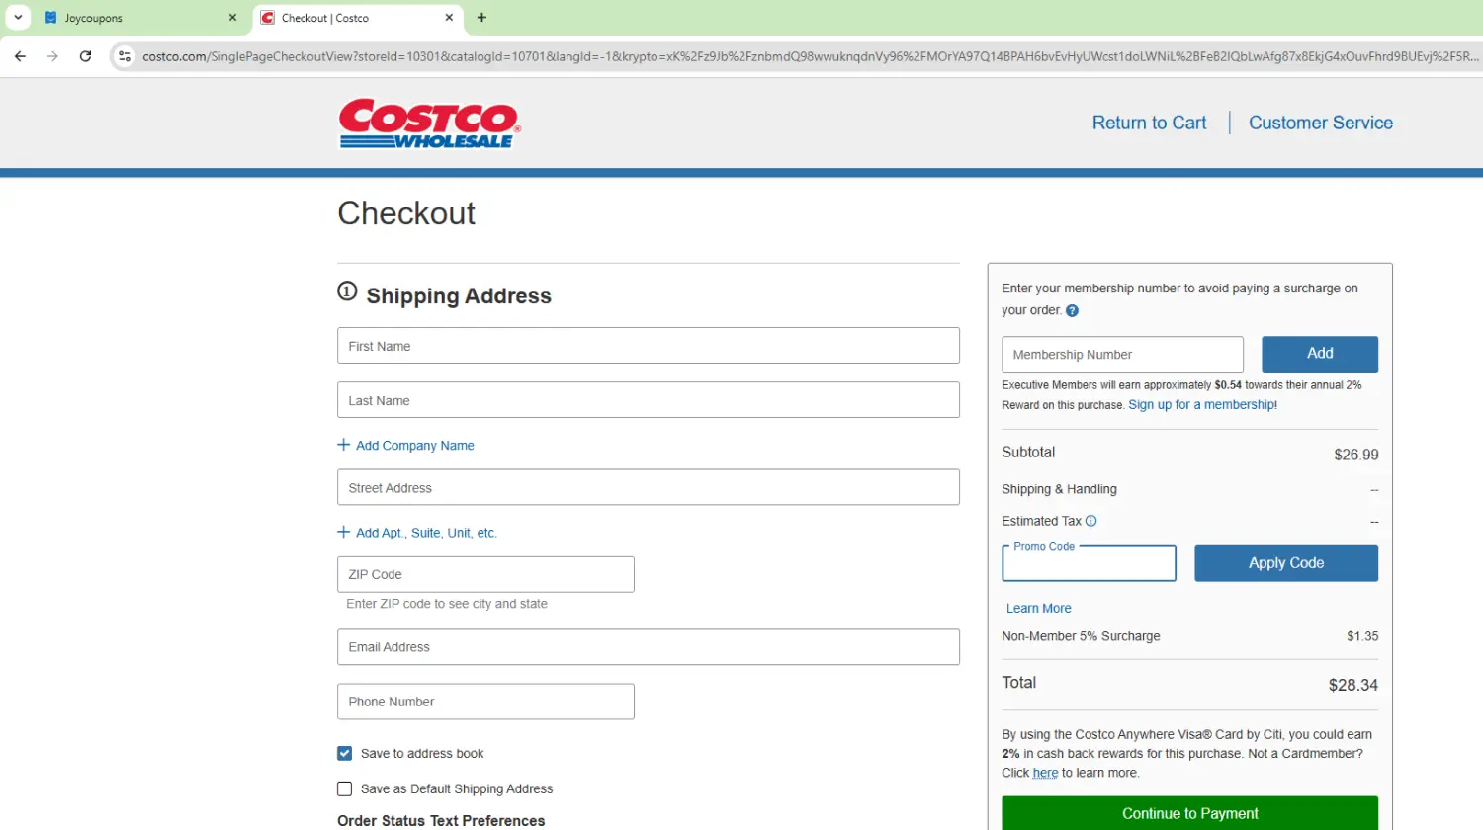Click the Shipping Address heading
Viewport: 1483px width, 830px height.
tap(459, 295)
